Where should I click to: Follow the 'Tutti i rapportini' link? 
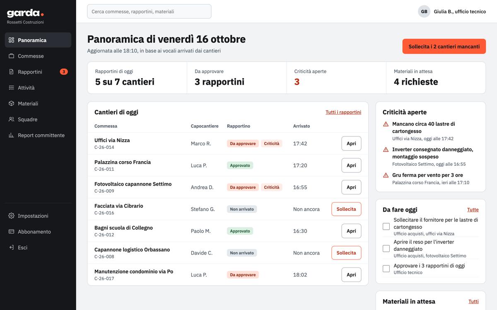pyautogui.click(x=343, y=112)
